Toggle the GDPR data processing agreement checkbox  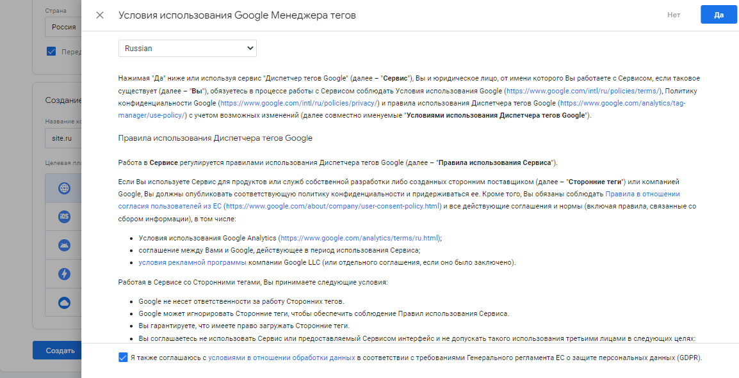123,358
